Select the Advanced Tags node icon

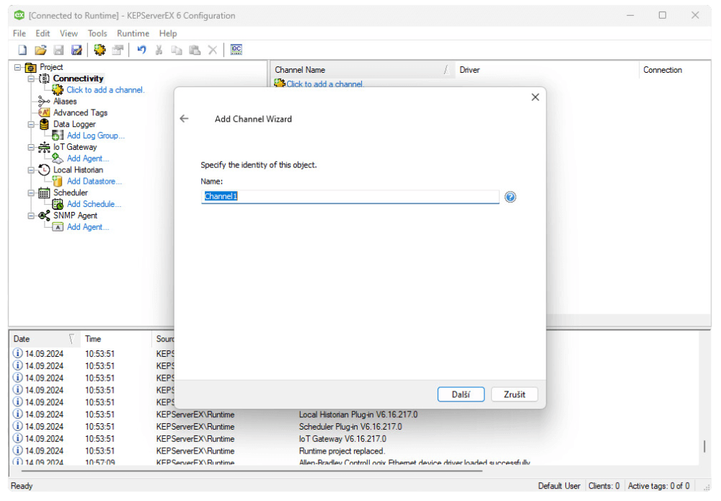(43, 112)
